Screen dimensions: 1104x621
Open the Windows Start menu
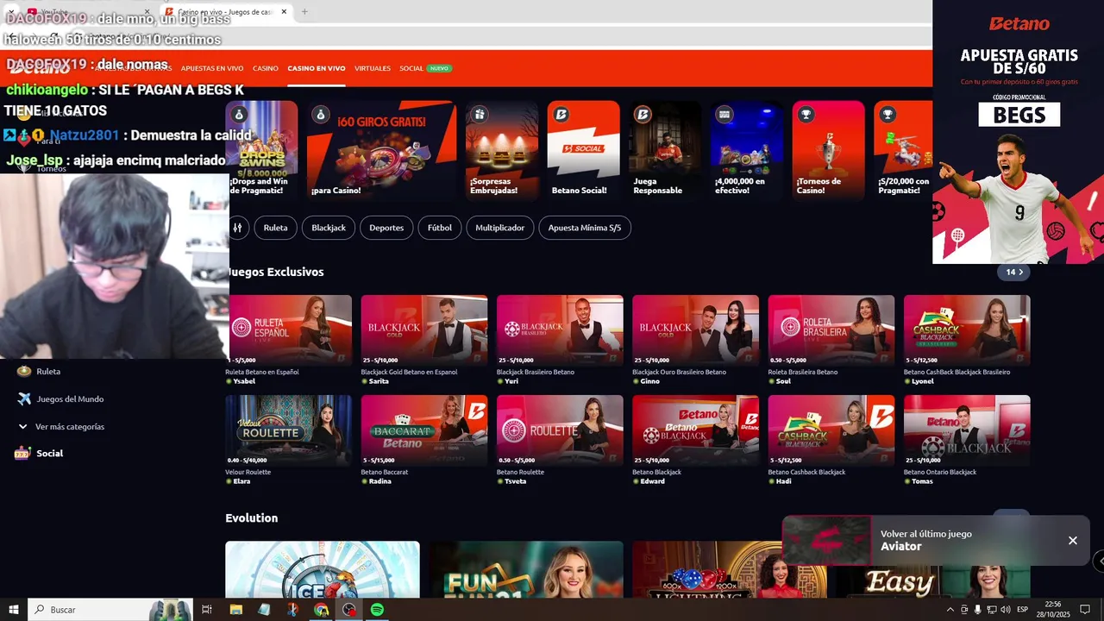[x=14, y=610]
